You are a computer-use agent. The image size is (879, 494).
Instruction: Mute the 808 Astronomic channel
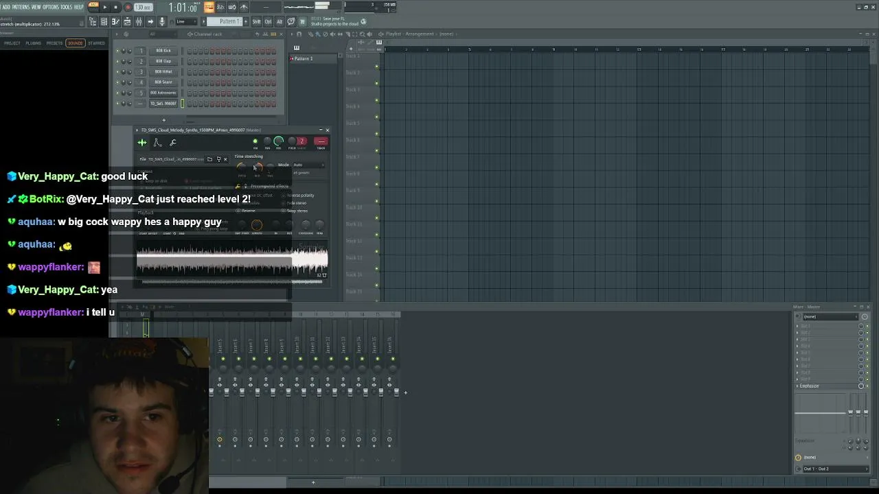coord(117,93)
